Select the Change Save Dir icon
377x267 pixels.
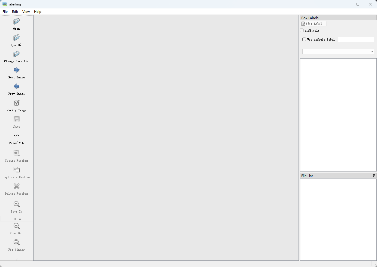click(17, 54)
